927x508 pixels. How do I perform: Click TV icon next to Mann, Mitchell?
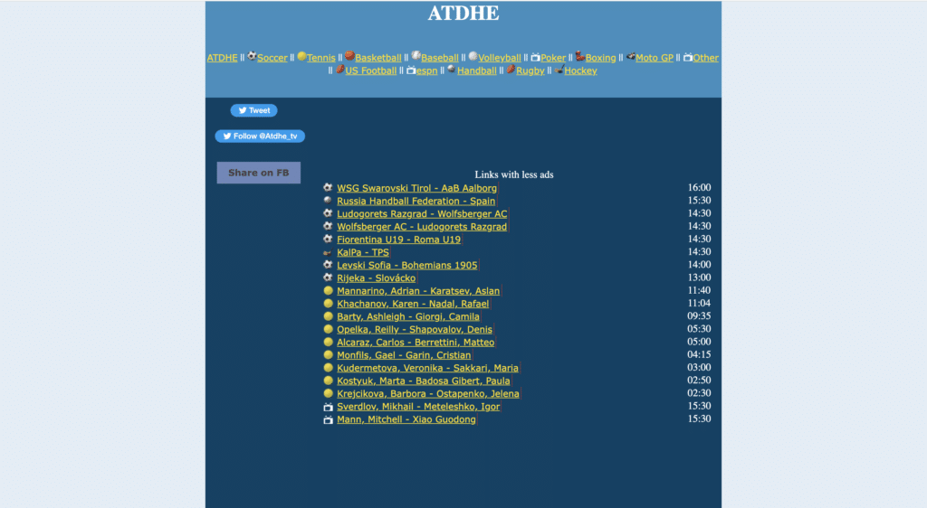click(328, 419)
